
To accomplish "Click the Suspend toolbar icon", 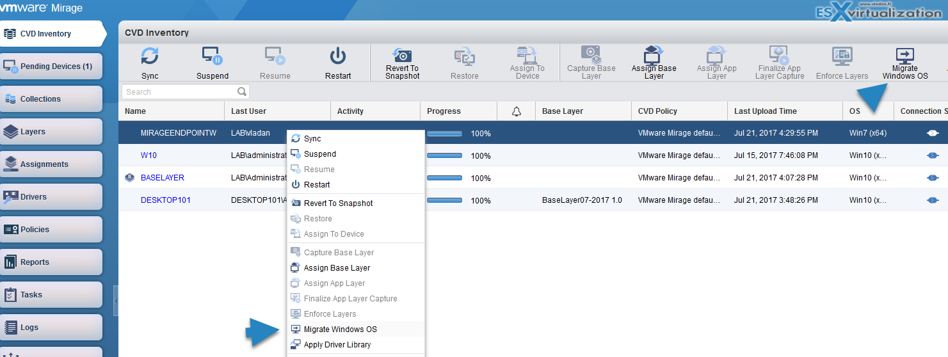I will click(x=213, y=56).
